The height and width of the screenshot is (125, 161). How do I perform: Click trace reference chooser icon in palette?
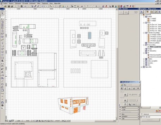pyautogui.click(x=122, y=85)
